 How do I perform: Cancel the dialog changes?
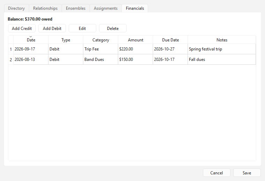(x=217, y=173)
